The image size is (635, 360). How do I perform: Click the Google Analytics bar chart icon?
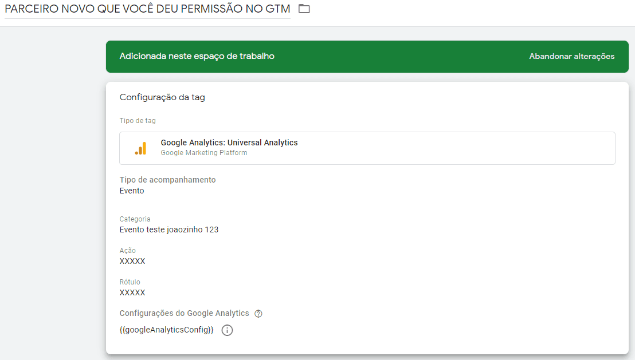(x=140, y=148)
